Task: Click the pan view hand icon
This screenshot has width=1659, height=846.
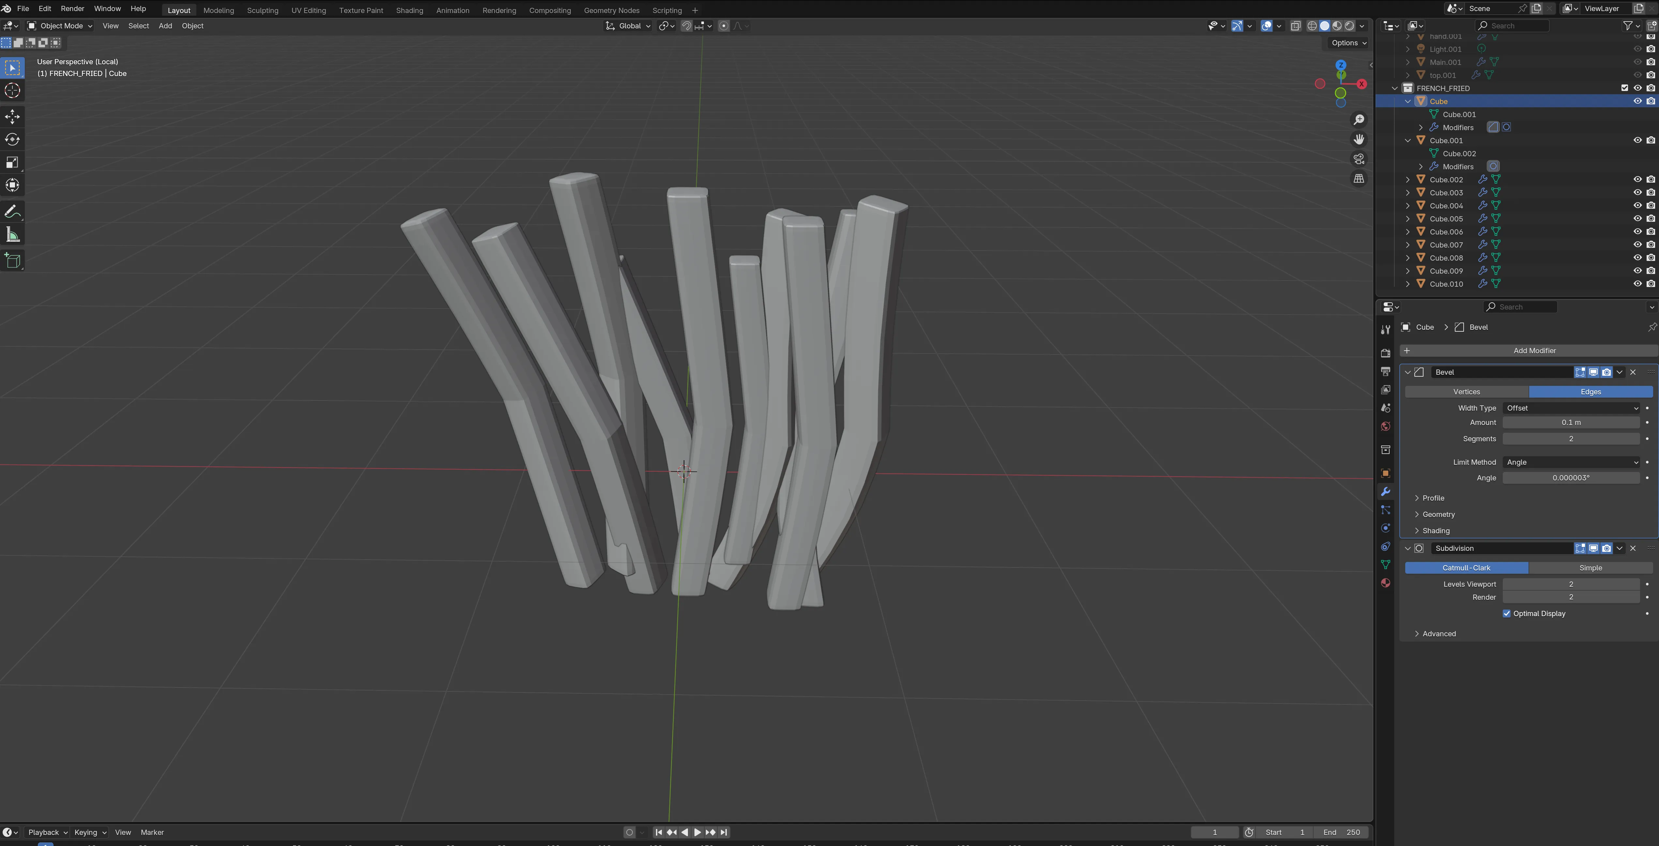Action: coord(1359,139)
